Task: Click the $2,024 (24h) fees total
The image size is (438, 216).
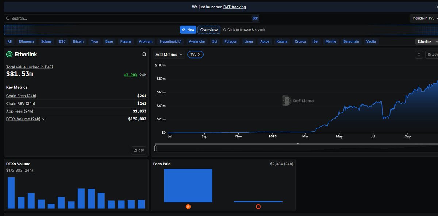Action: coord(281,164)
